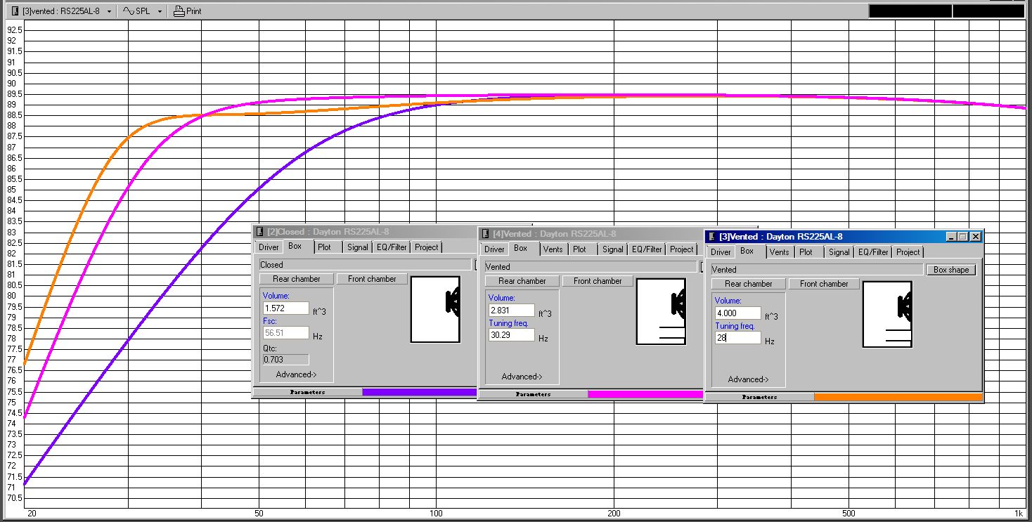This screenshot has height=522, width=1032.
Task: Click the Parameters bar in the [3]Vented window
Action: tap(759, 397)
